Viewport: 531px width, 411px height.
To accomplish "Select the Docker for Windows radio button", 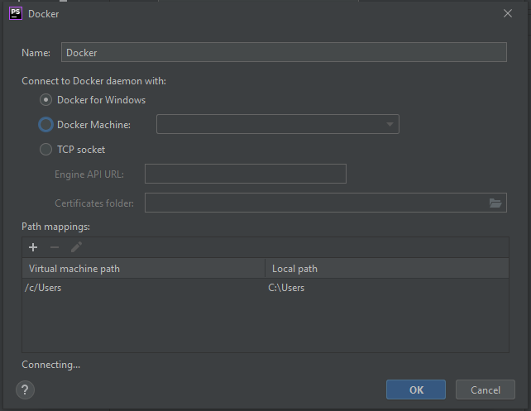I will [x=45, y=100].
